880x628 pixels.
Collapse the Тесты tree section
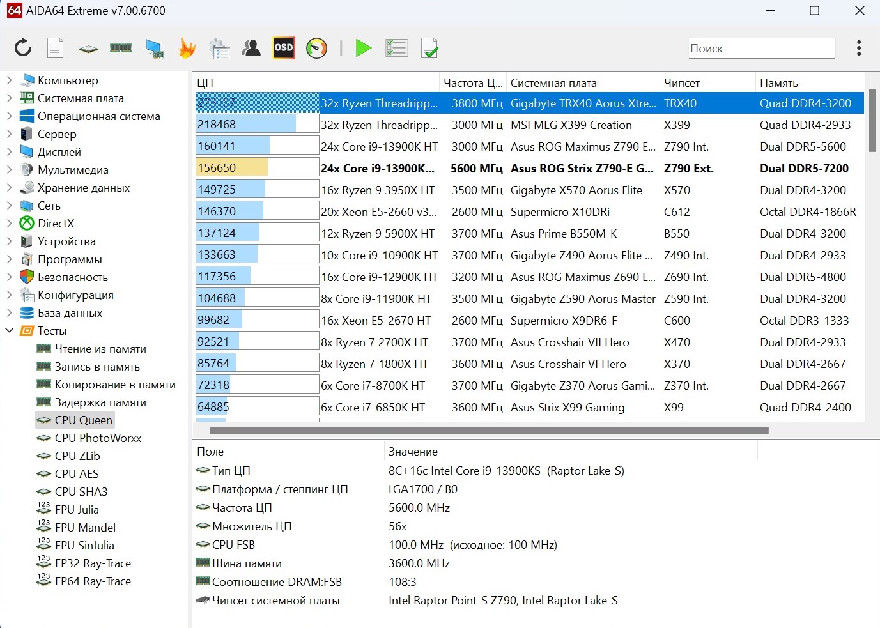(x=10, y=331)
